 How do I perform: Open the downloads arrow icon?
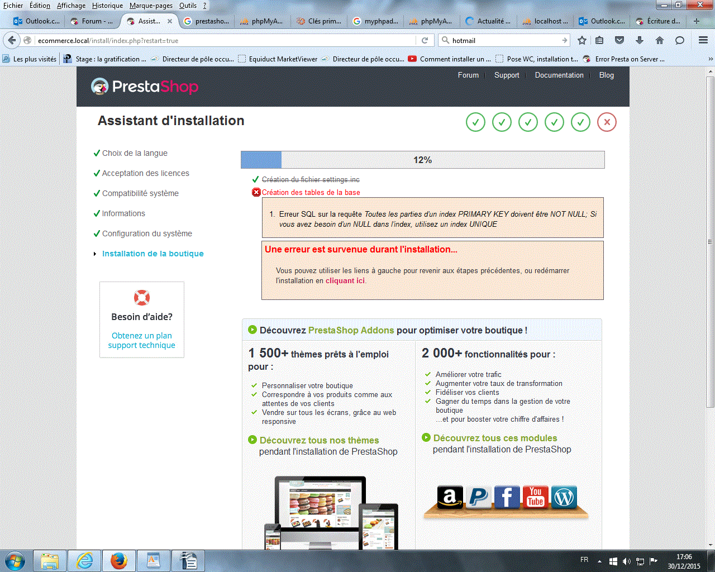click(x=640, y=40)
